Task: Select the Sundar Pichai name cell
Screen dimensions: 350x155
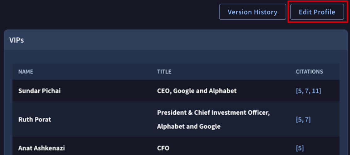Action: click(39, 91)
